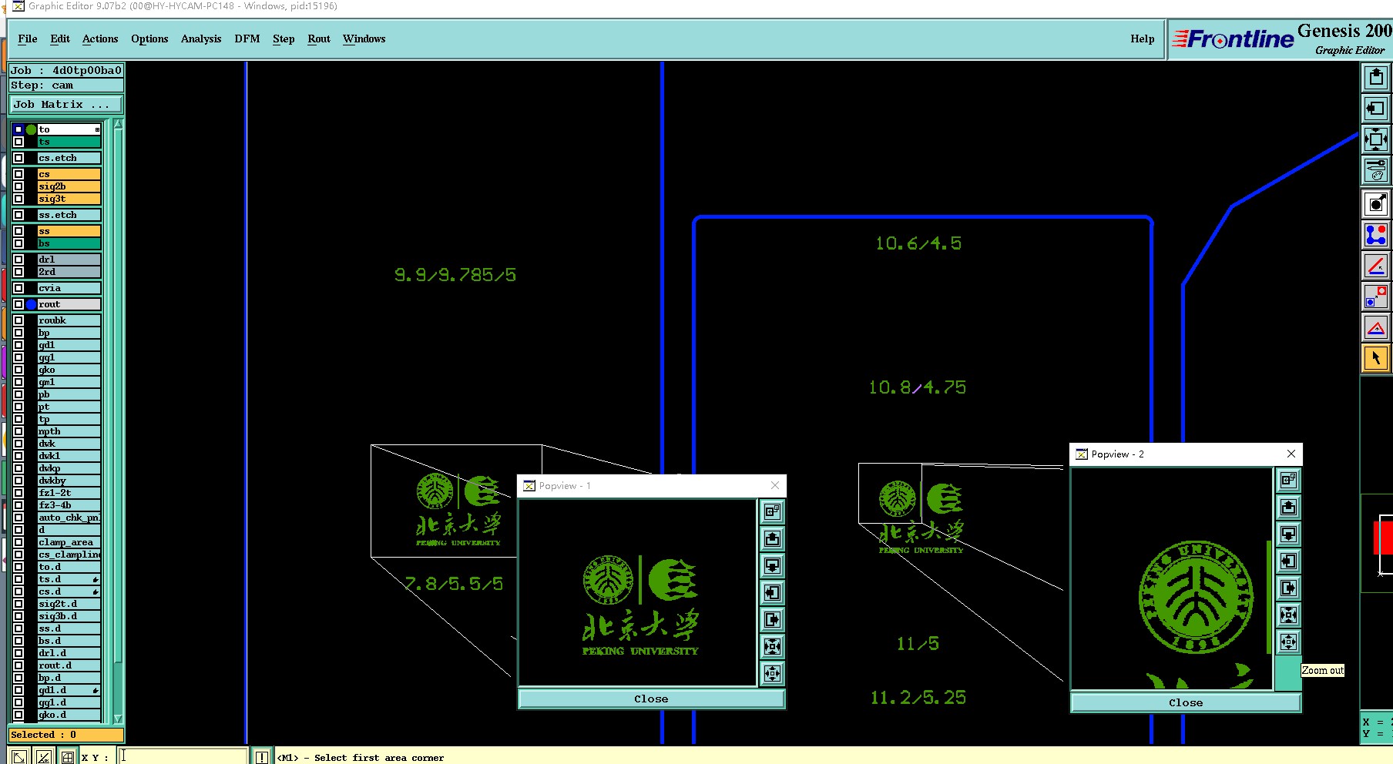
Task: Select the angle measure red line tool
Action: 1376,266
